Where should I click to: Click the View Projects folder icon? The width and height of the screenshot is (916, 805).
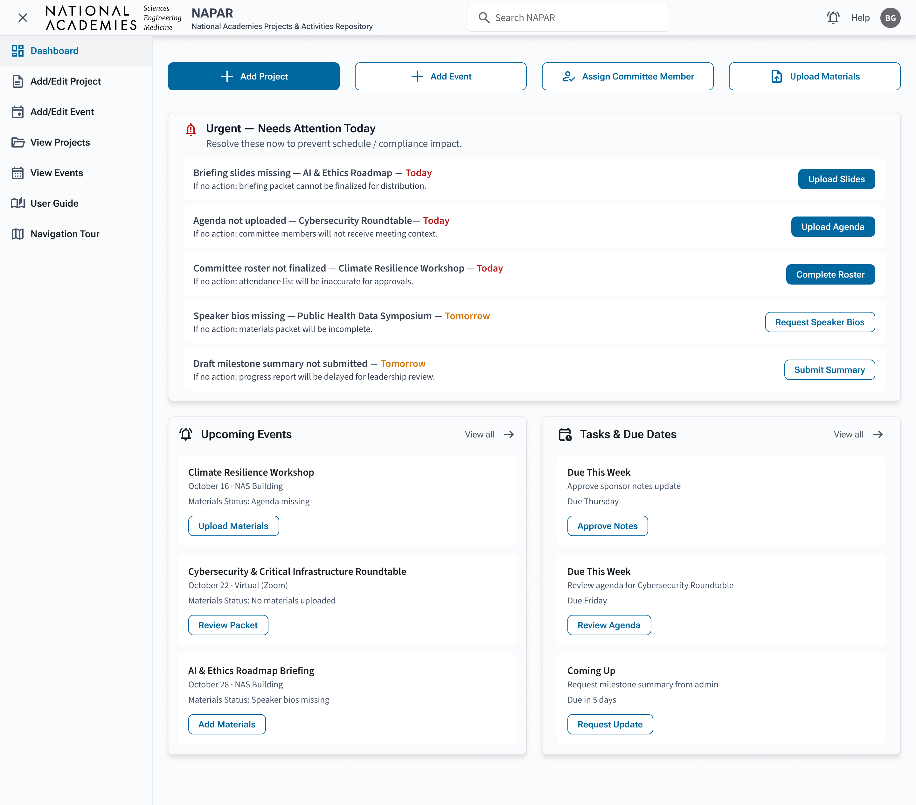[x=18, y=142]
